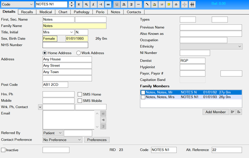Click the trash bin icon in top toolbar
249x158 pixels.
tap(131, 4)
